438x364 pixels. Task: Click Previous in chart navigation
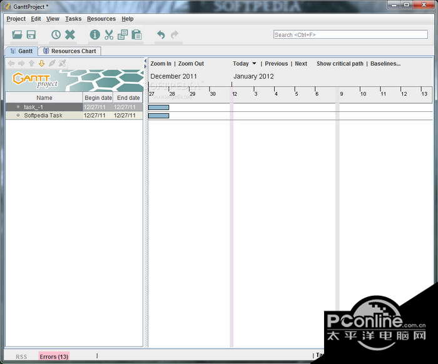[277, 64]
